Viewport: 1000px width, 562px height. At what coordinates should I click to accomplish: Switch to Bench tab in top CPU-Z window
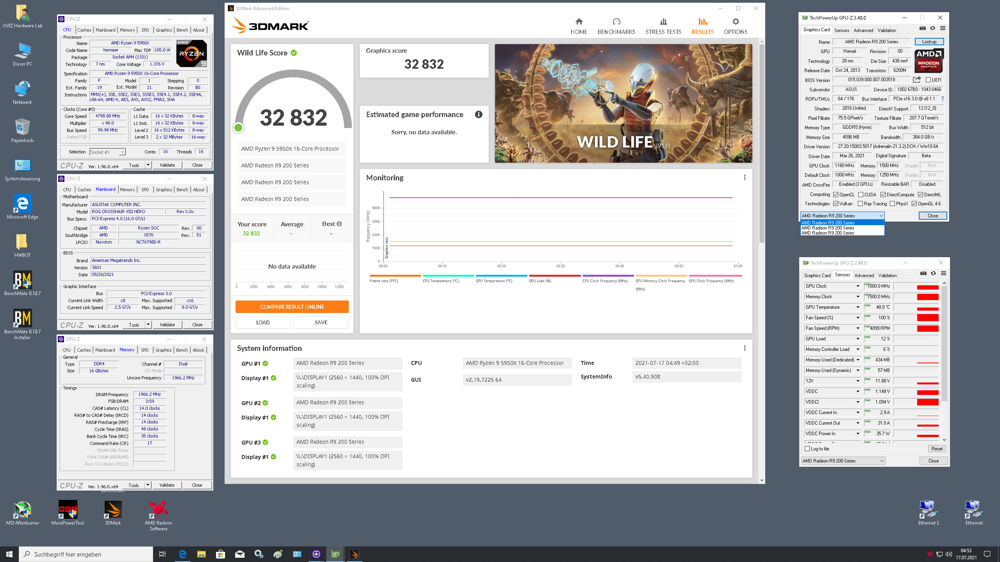[182, 30]
